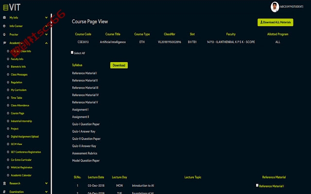Click Download ALL Materials button
Screen dimensions: 311x194
pyautogui.click(x=276, y=22)
